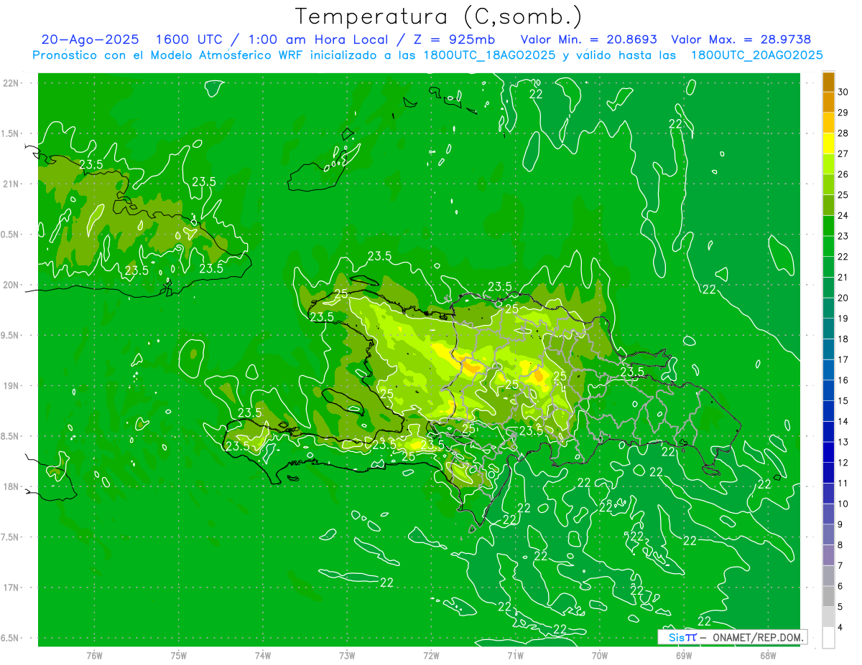Click the "74W" longitude axis label
This screenshot has height=665, width=862.
(263, 656)
